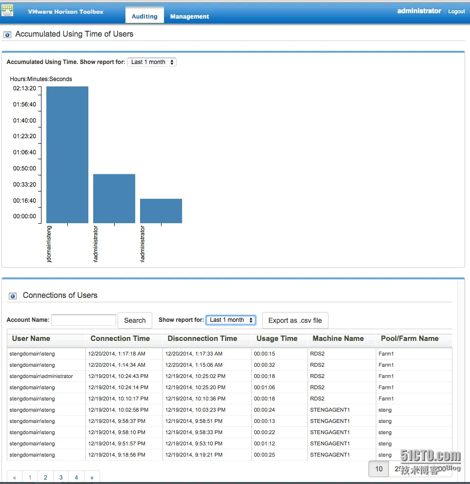Open the Auditing tab

[144, 16]
